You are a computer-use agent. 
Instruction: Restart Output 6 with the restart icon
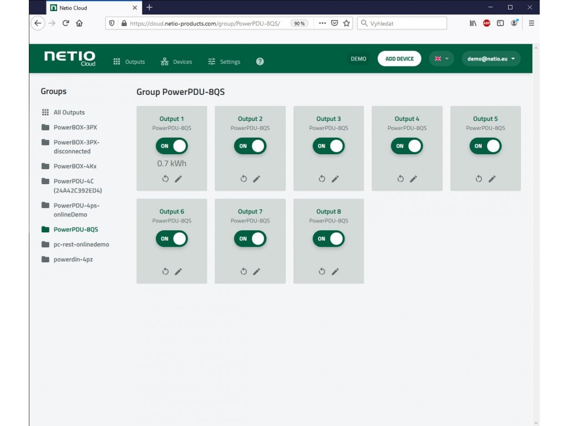coord(165,271)
